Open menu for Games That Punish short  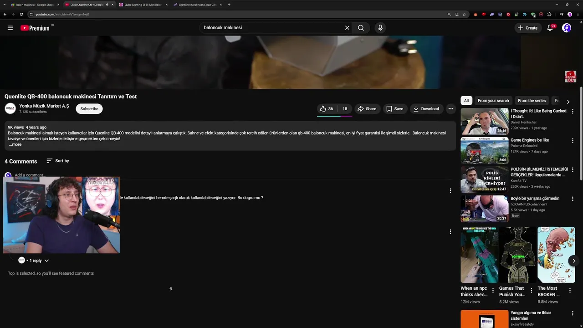pos(531,291)
